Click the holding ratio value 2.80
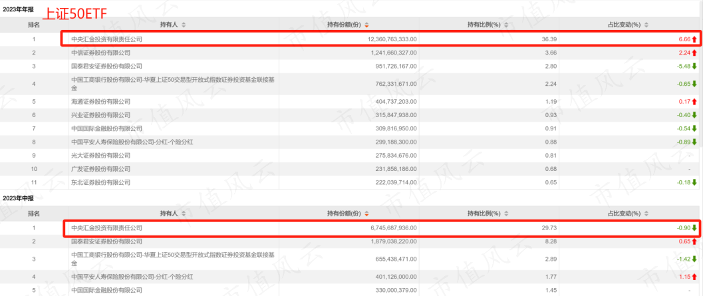This screenshot has height=296, width=703. tap(551, 67)
